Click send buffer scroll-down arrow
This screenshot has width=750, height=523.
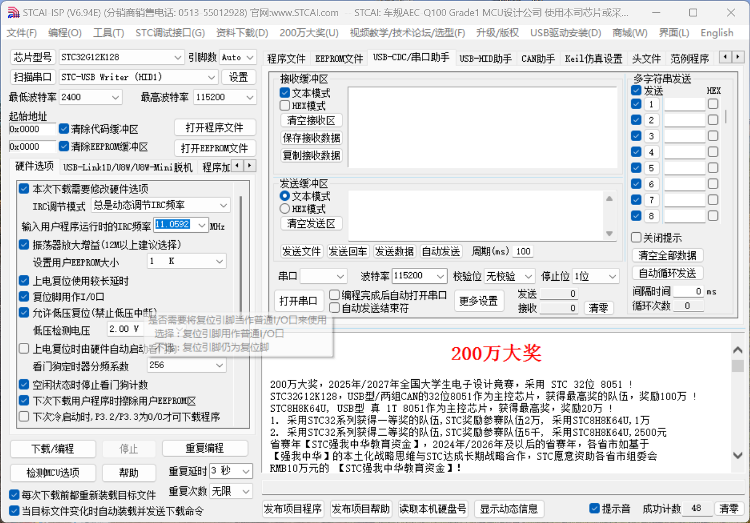[609, 234]
